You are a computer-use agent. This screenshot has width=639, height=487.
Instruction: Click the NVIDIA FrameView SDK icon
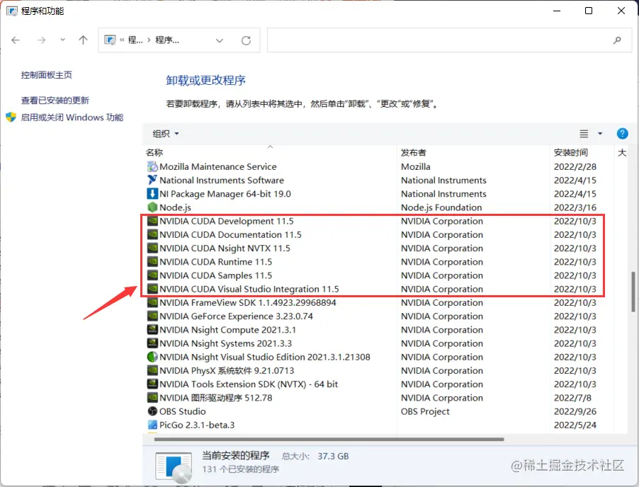[x=152, y=302]
